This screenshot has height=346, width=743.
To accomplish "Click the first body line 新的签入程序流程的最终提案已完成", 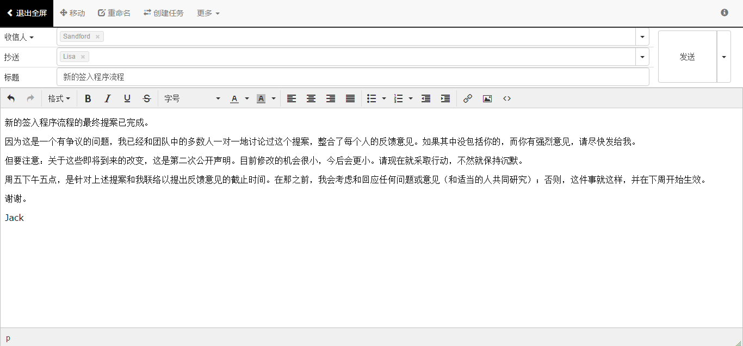I will tap(77, 122).
